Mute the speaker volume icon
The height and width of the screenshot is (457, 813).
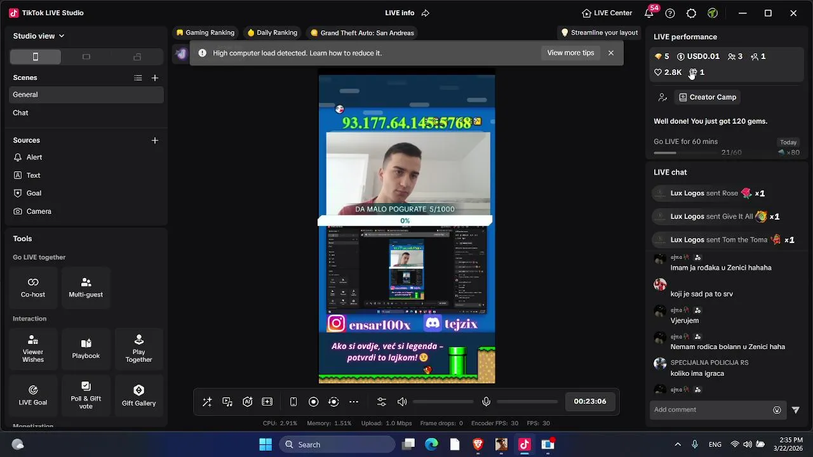pos(402,402)
